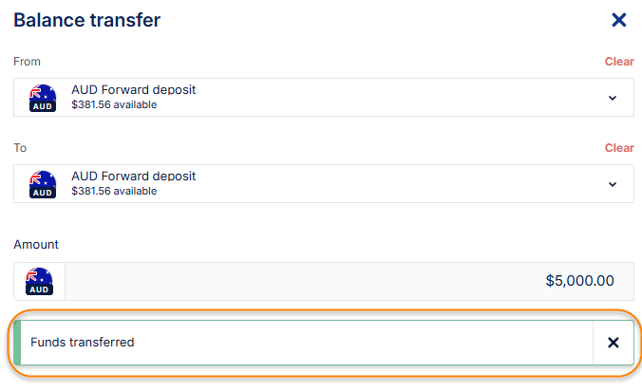Click the From field label
The height and width of the screenshot is (392, 642).
27,62
